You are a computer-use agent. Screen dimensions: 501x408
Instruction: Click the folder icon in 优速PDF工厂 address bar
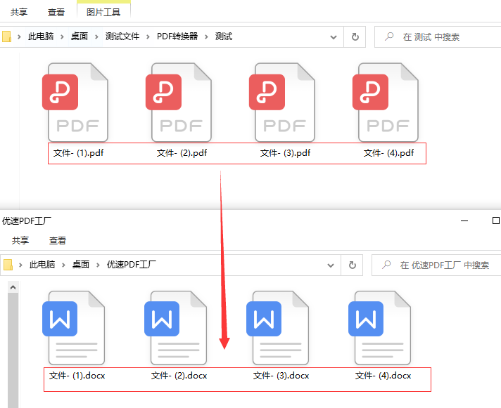(8, 265)
